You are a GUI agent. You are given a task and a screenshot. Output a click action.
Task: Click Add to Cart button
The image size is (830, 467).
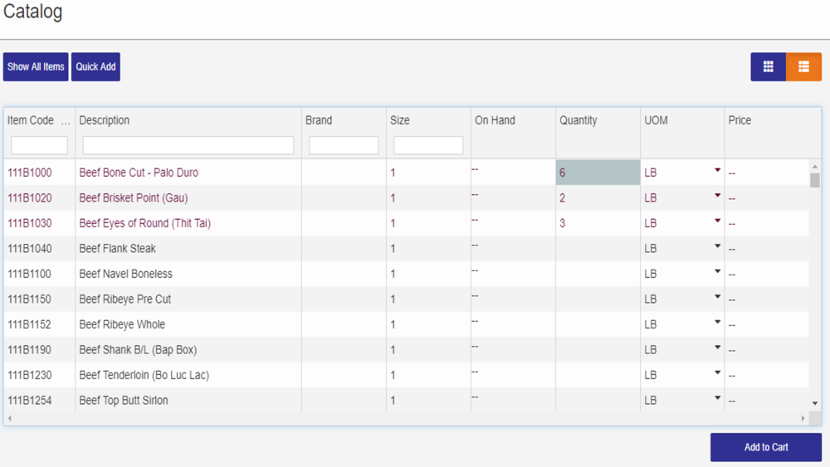766,447
